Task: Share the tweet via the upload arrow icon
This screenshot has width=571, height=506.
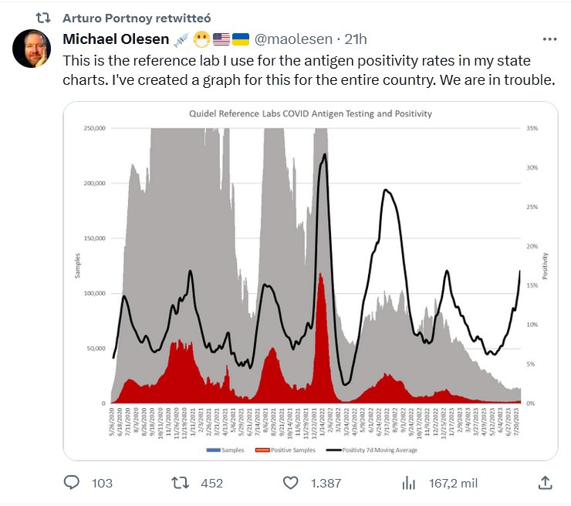Action: 544,483
